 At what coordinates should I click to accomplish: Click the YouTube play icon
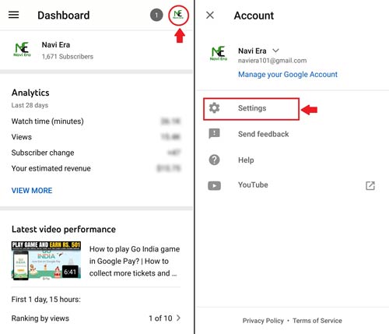pyautogui.click(x=214, y=185)
